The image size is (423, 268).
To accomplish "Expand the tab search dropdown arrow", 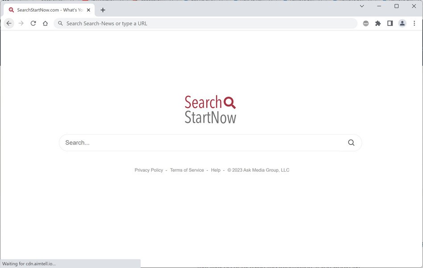I will pyautogui.click(x=362, y=6).
